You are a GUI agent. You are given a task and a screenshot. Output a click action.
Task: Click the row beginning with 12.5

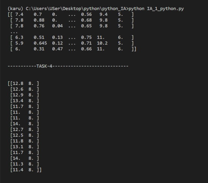pos(25,135)
